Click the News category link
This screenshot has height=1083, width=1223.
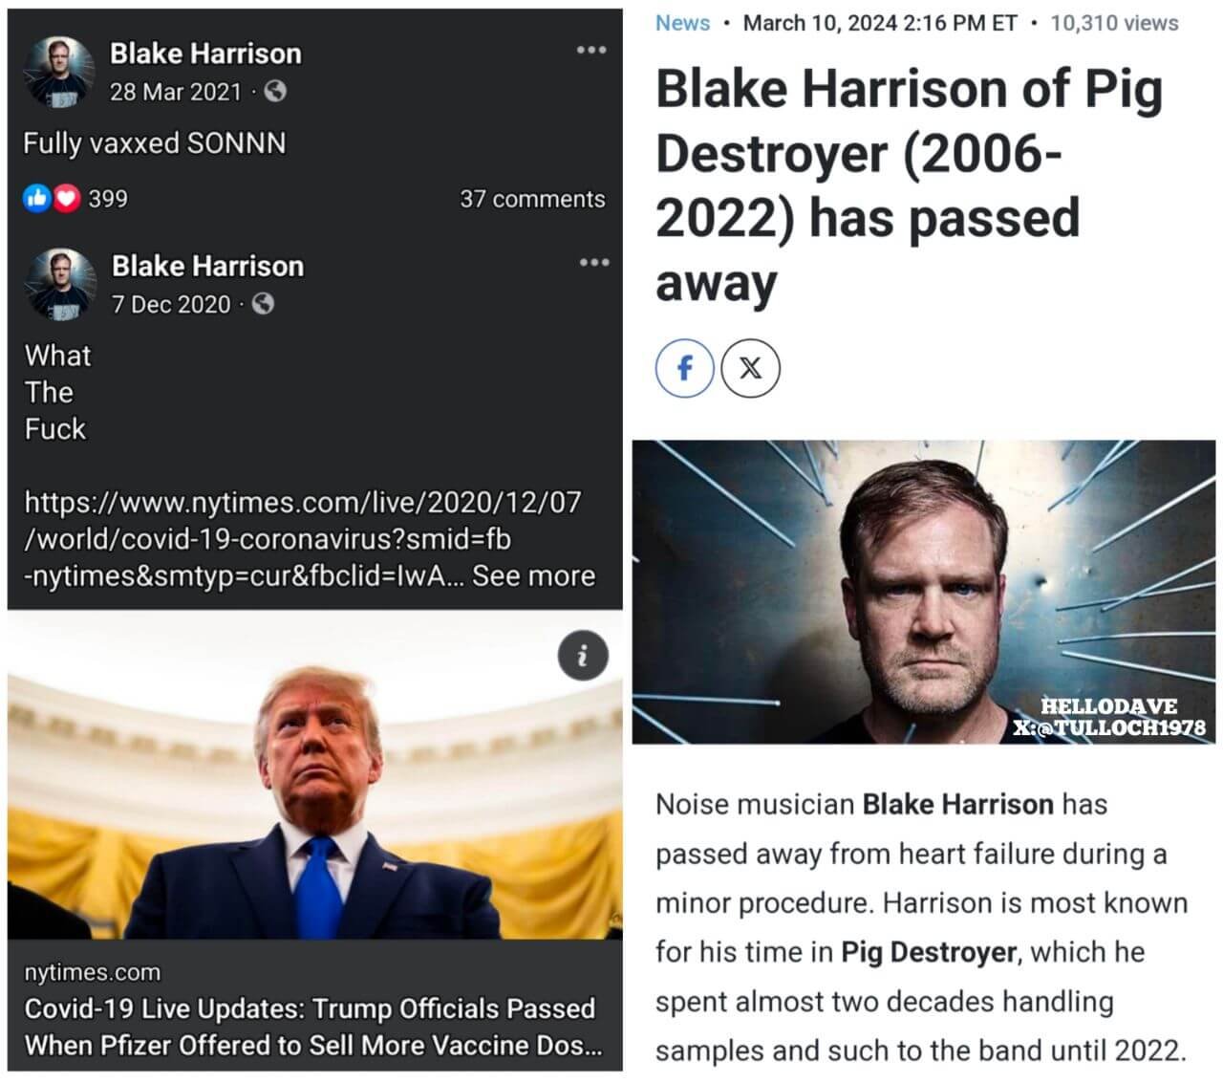[682, 23]
